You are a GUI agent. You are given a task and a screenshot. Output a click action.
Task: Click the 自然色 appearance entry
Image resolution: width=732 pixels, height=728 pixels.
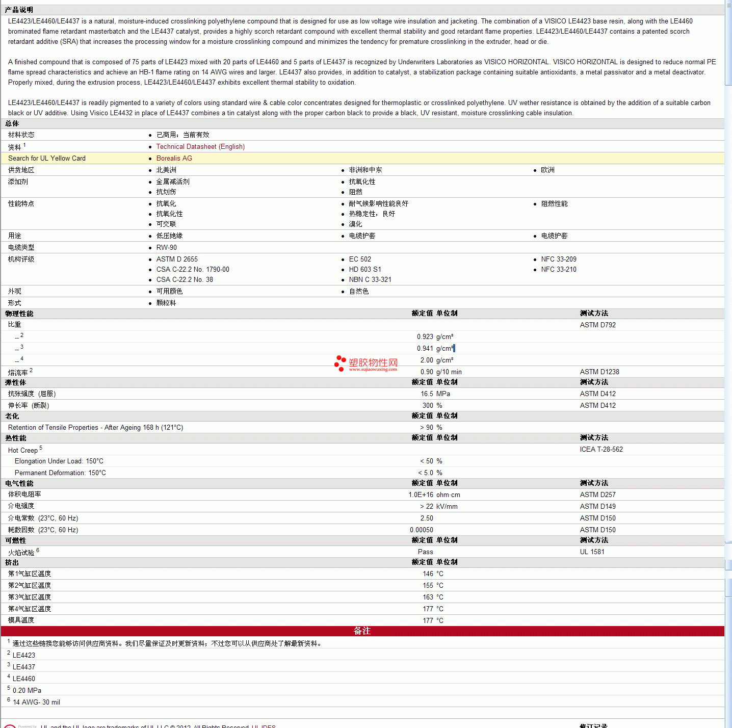[x=359, y=291]
